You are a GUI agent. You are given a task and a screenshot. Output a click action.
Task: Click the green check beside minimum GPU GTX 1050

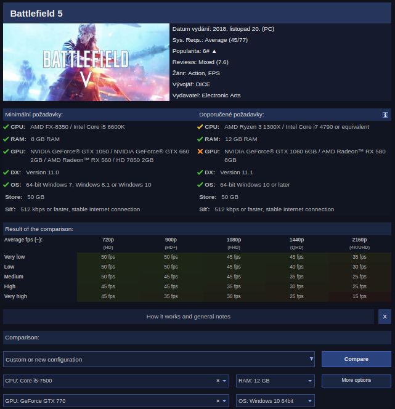[x=6, y=152]
